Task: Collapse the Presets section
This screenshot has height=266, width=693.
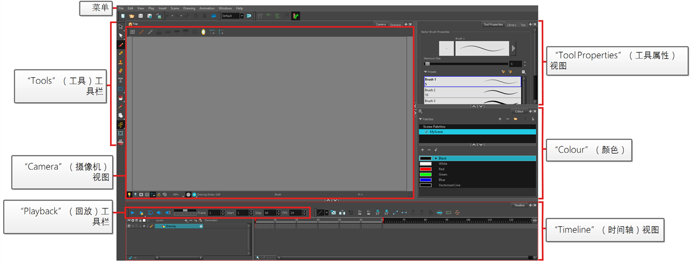Action: (426, 71)
